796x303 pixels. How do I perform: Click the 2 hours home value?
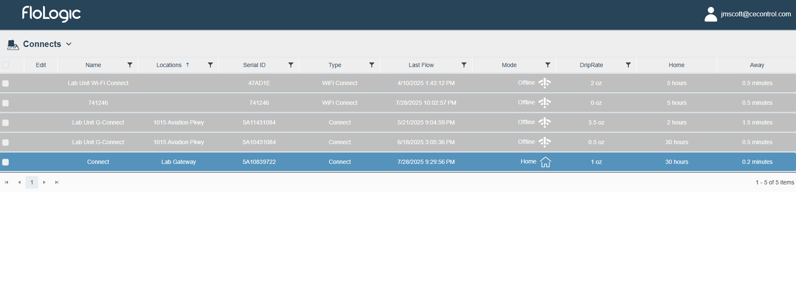[677, 122]
